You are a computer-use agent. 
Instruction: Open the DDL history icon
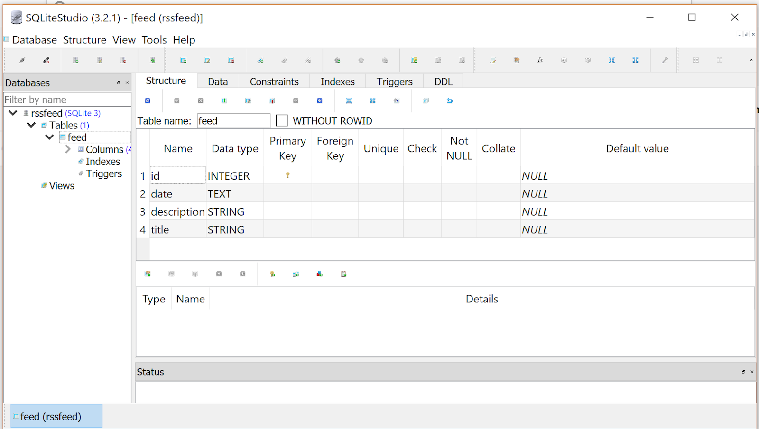[517, 60]
